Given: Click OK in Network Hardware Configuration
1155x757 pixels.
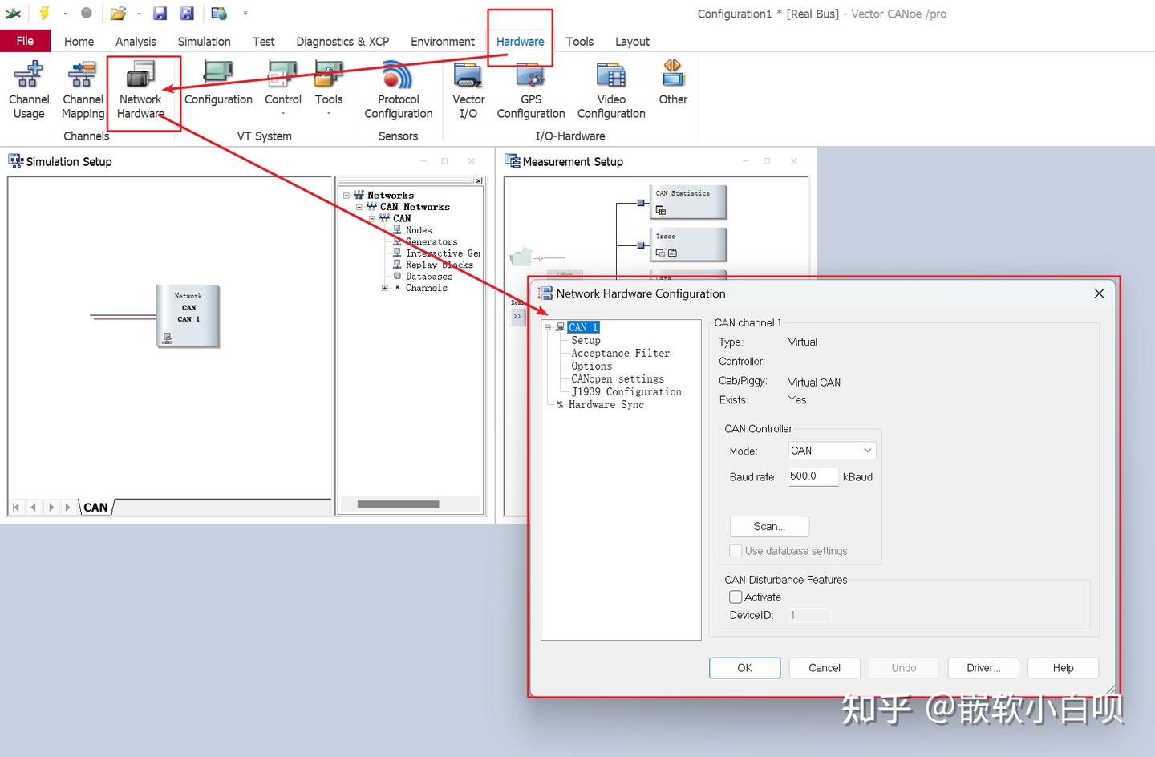Looking at the screenshot, I should pos(744,668).
